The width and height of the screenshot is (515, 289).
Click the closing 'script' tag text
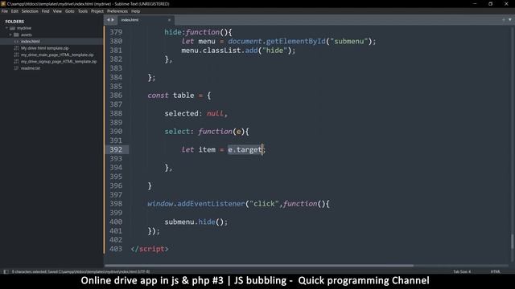151,249
